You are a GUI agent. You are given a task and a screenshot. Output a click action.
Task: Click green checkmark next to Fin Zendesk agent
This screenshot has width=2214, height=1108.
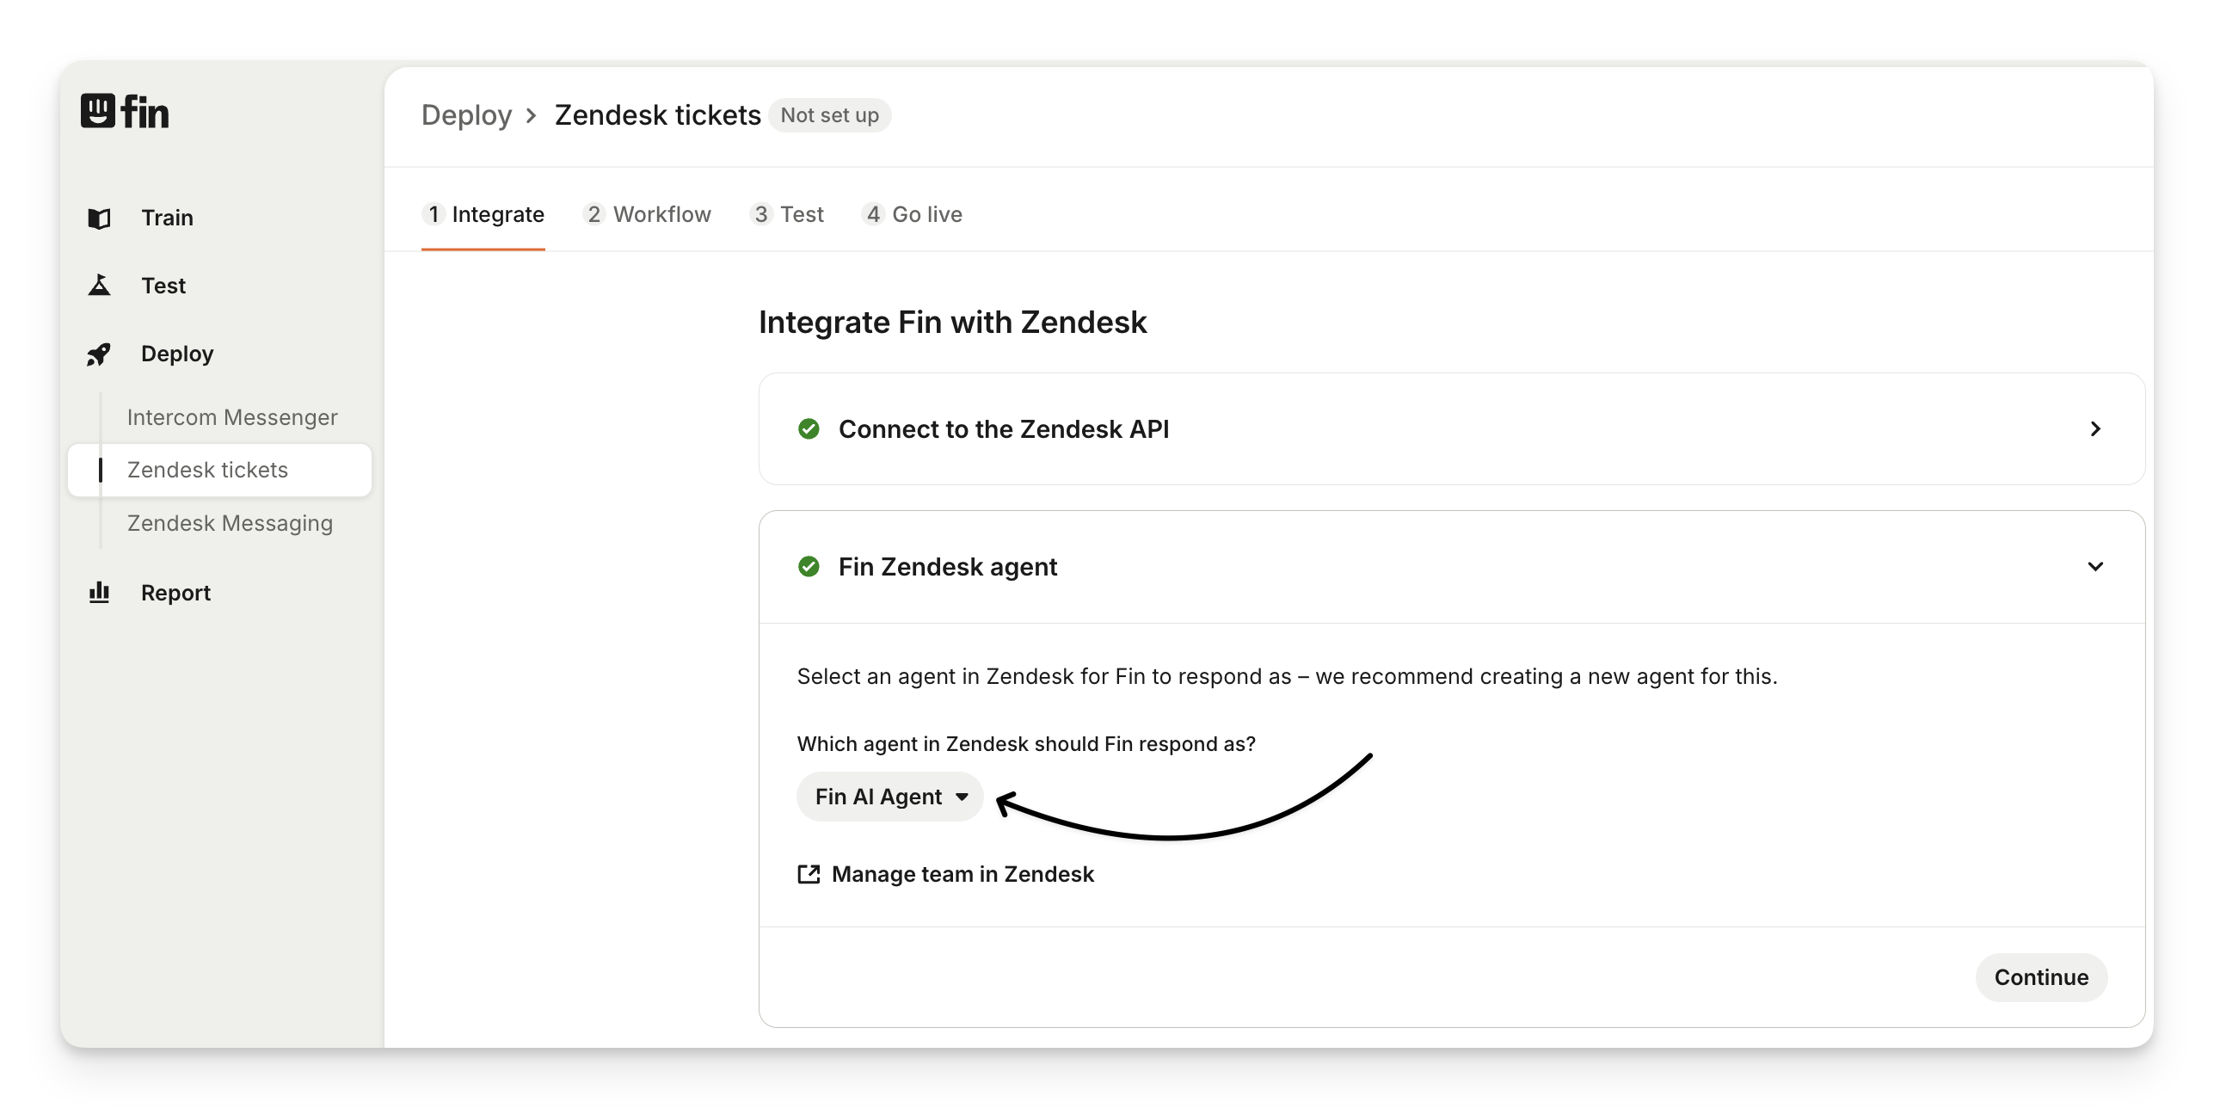(x=809, y=567)
